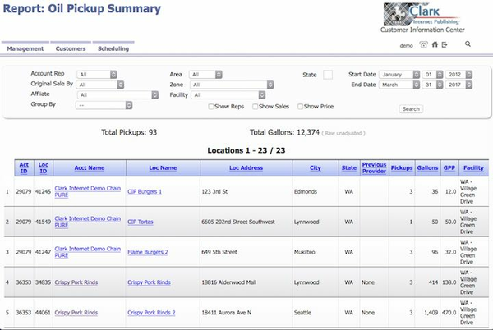Open search with magnifier icon
This screenshot has width=493, height=330.
[x=468, y=44]
